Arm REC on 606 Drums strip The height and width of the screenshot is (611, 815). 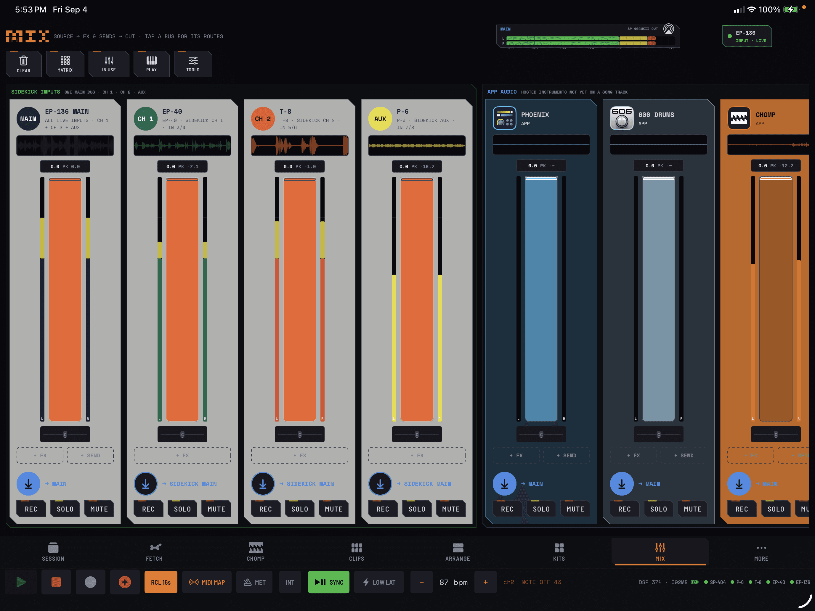[625, 509]
